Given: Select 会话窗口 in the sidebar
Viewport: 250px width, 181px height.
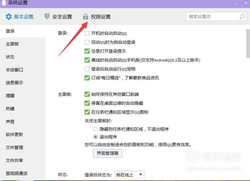Looking at the screenshot, I should pos(23,70).
